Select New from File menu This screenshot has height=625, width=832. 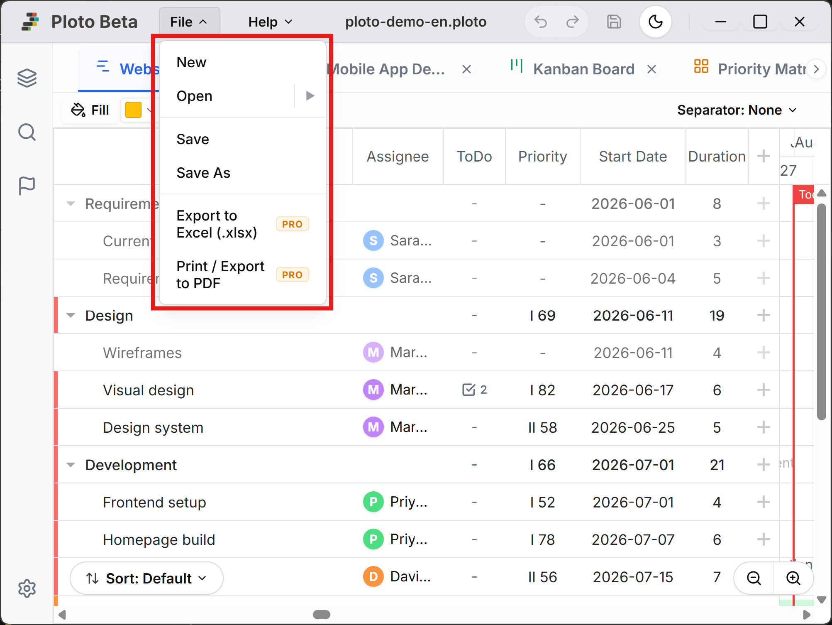click(243, 62)
